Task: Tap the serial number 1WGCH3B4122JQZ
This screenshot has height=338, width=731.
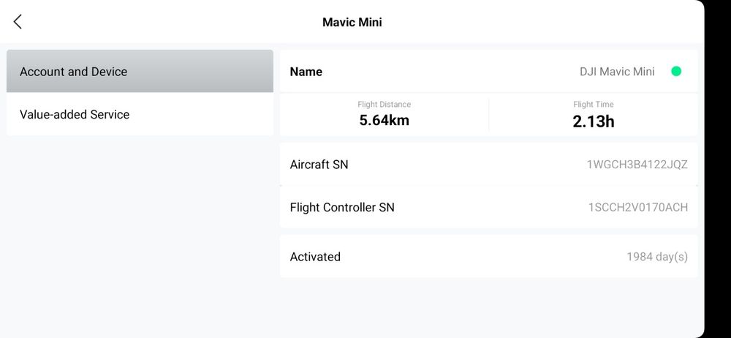Action: pos(637,165)
